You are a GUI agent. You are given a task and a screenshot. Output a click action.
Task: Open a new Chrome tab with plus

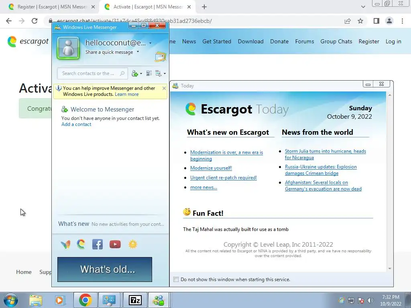(x=204, y=7)
